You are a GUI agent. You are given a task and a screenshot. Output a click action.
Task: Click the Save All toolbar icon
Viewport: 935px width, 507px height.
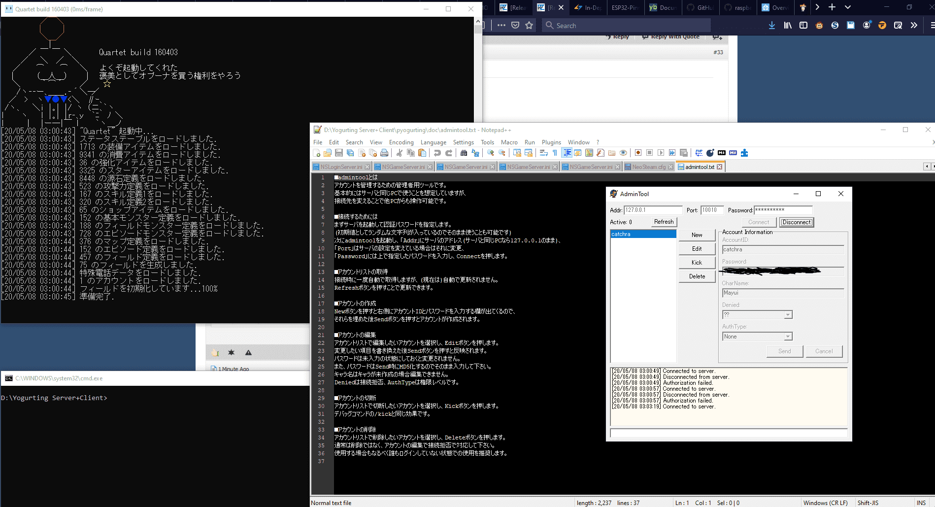coord(350,153)
